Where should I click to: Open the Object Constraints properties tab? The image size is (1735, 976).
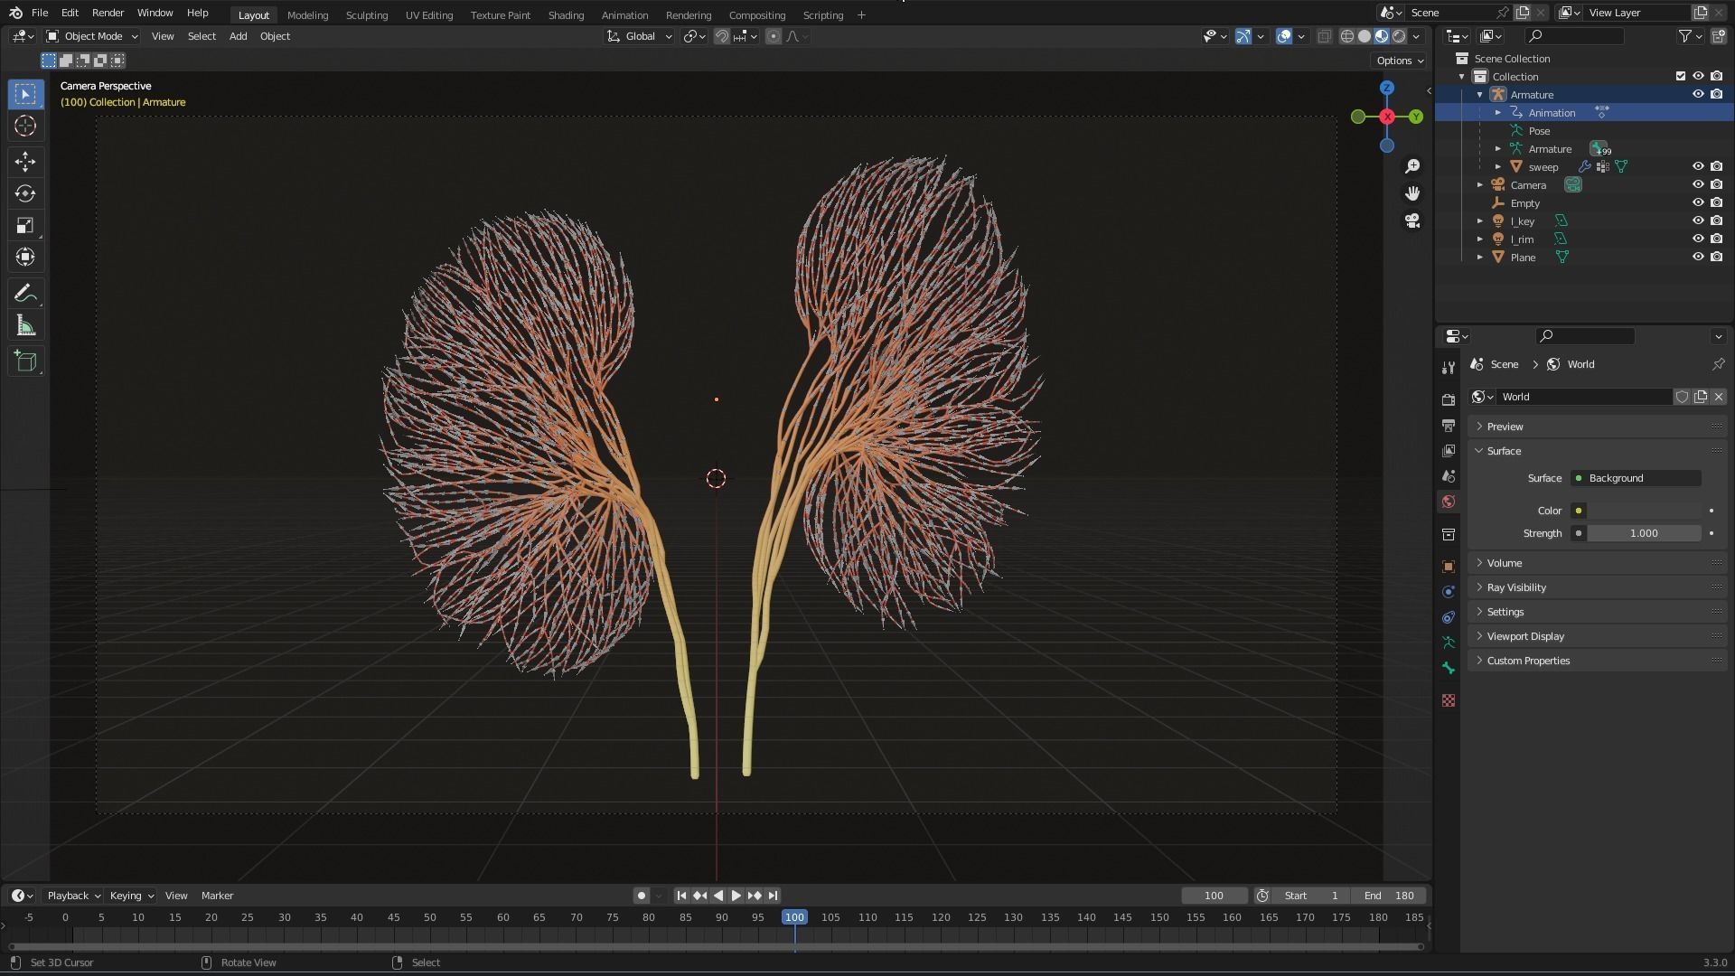(1449, 617)
